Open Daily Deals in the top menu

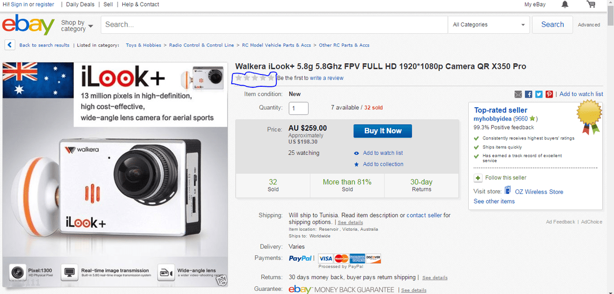point(80,5)
